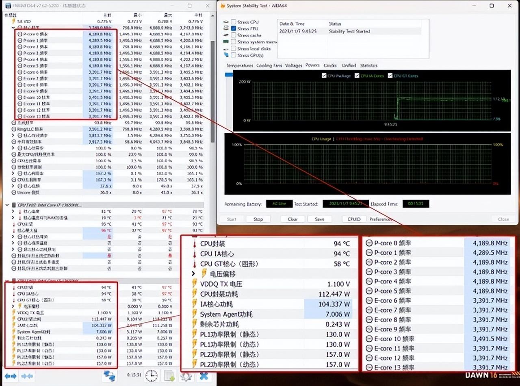The height and width of the screenshot is (386, 520).
Task: Expand the core temperatures row showing 81 °C
Action: coord(13,211)
